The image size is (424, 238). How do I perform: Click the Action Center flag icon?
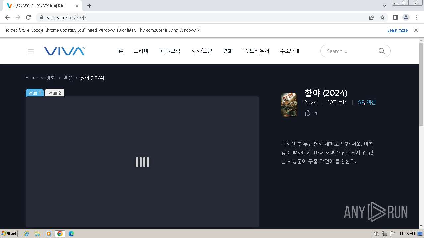[393, 234]
